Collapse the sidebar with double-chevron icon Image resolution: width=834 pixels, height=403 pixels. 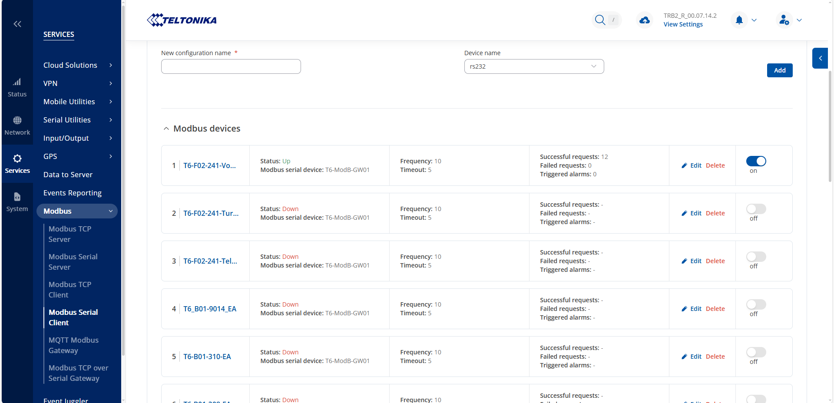click(x=17, y=24)
